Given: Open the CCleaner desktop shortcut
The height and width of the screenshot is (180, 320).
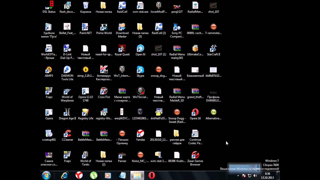Looking at the screenshot, I should click(x=67, y=135).
